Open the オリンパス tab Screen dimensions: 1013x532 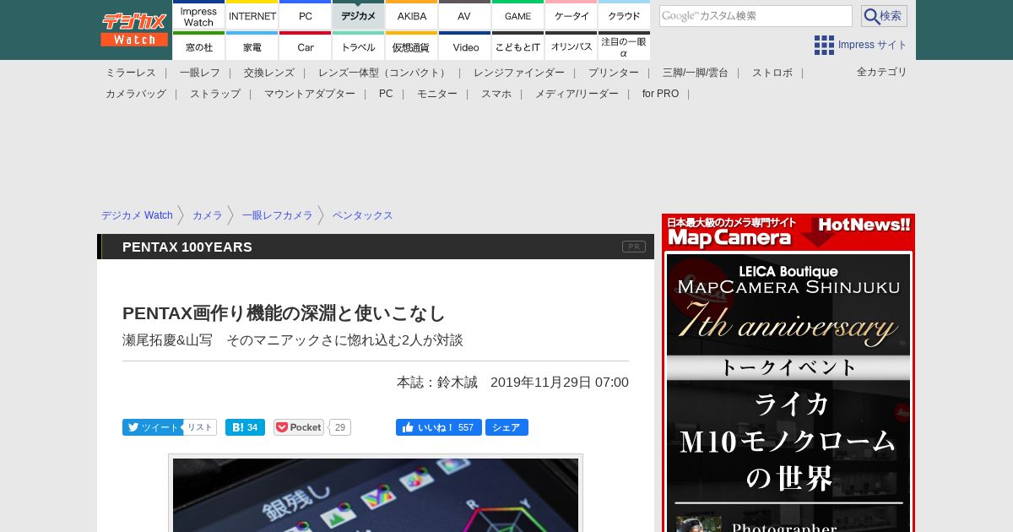point(572,46)
